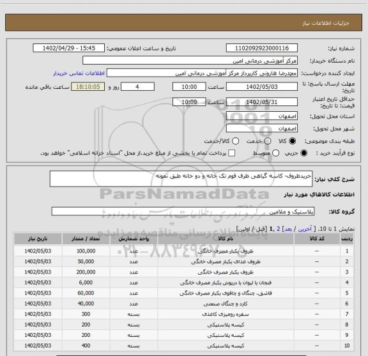Viewport: 368px width, 356px height.
Task: Open the بعد pagination link
Action: [288, 229]
